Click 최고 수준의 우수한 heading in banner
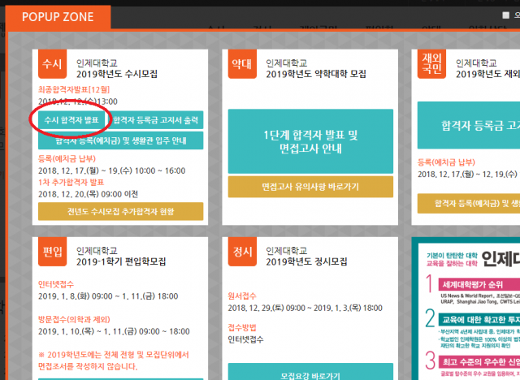This screenshot has width=520, height=380. click(x=481, y=362)
